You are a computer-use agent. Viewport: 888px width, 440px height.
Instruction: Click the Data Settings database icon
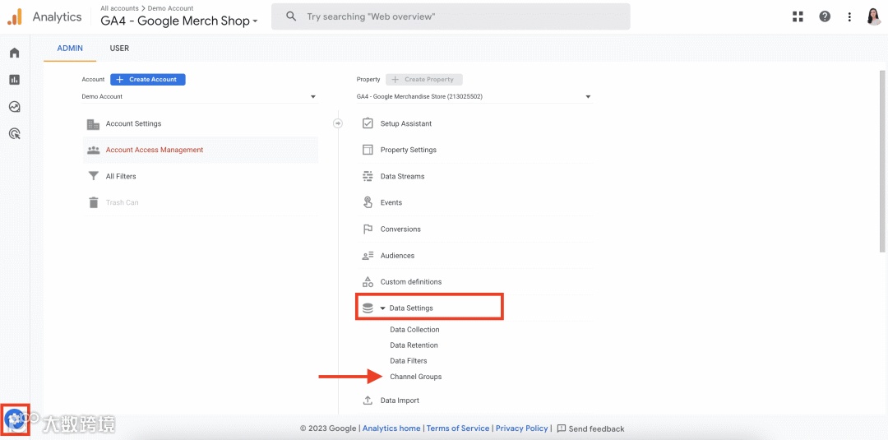coord(368,308)
